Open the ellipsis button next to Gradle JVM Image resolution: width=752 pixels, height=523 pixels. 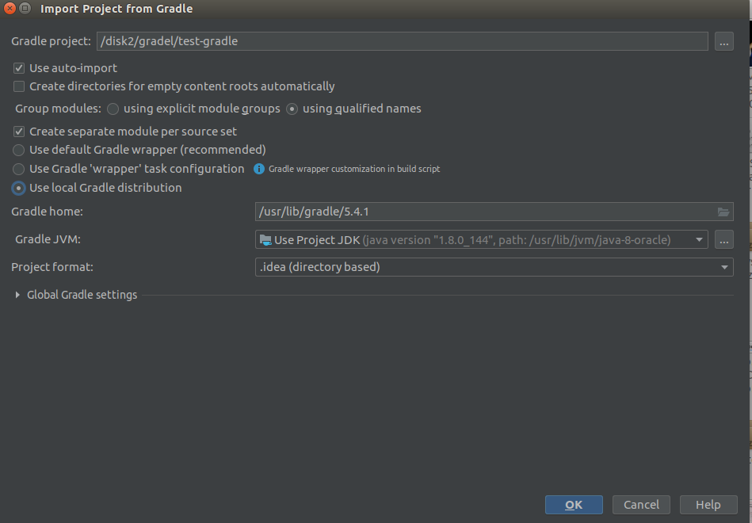(723, 239)
